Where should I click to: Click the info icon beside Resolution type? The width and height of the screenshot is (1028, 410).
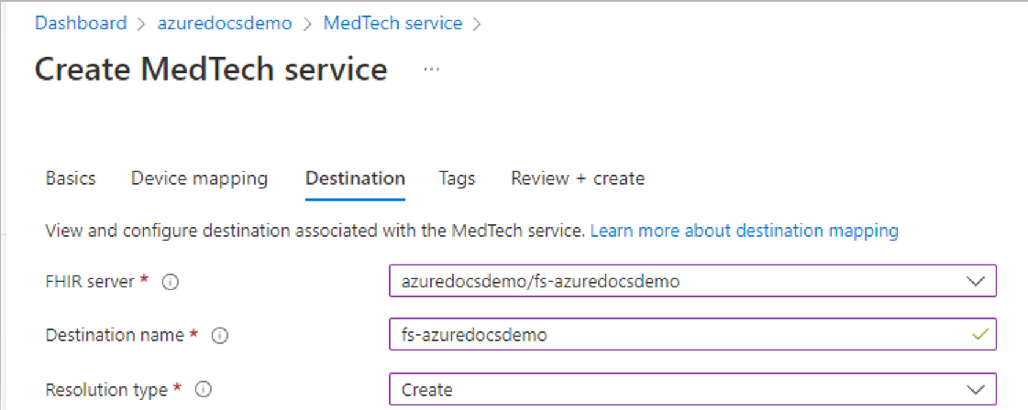pos(204,390)
